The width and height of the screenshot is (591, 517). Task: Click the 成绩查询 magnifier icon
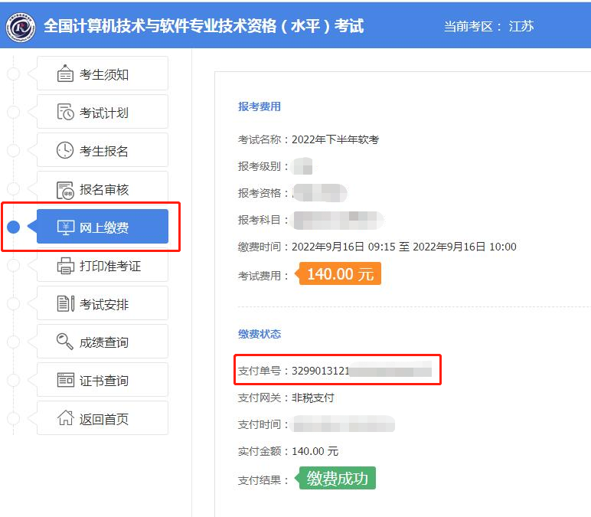pos(65,342)
